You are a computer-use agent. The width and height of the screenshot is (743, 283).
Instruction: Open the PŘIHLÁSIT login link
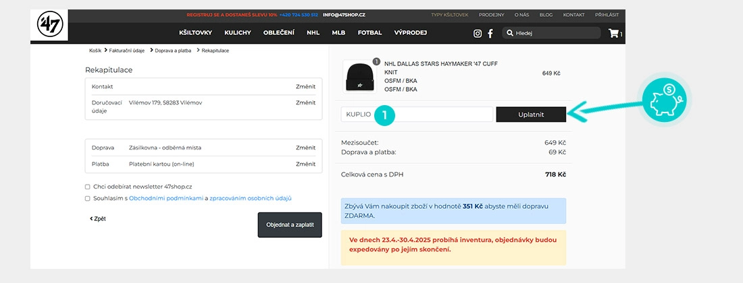point(607,14)
